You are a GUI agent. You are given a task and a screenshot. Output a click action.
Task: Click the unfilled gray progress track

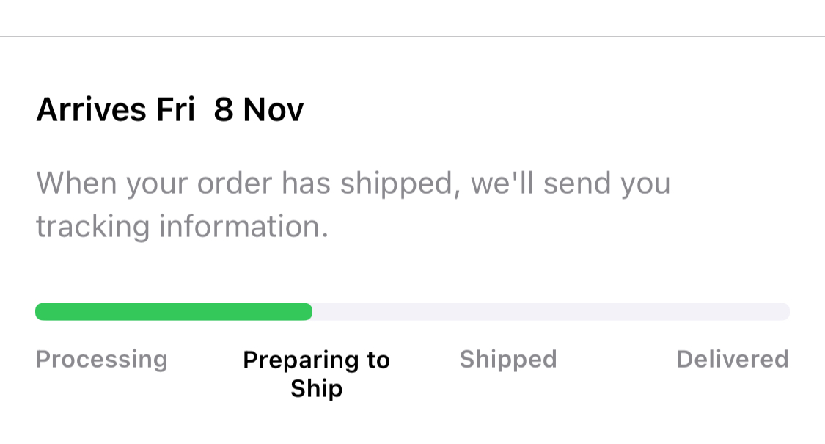coord(550,312)
